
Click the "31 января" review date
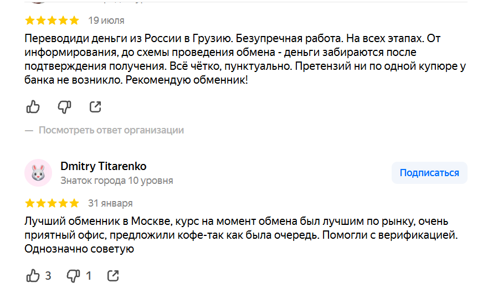point(110,203)
